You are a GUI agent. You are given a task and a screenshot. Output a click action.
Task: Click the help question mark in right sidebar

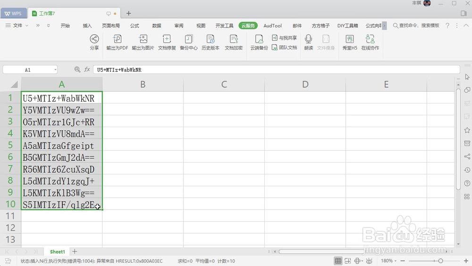point(467,183)
